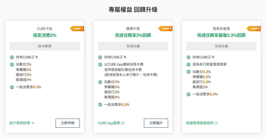
Task: Click checkmark beside 一般消費享0.3% in Level 2 card
Action: coord(100,104)
